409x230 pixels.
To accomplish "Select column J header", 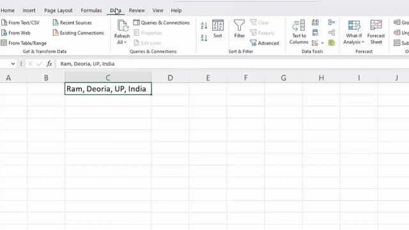I will pos(396,78).
